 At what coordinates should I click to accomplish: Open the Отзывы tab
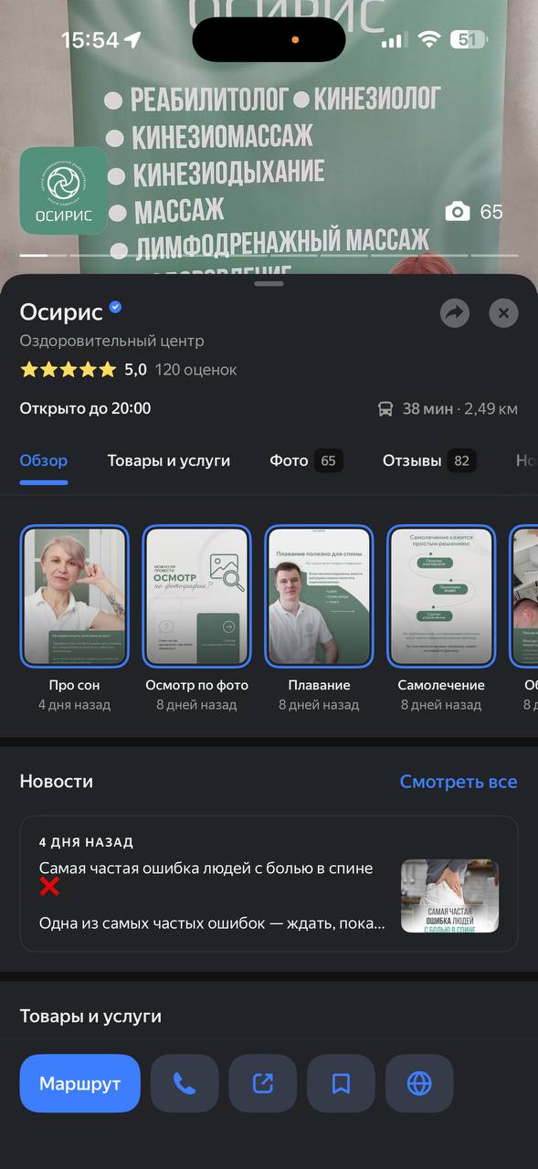[429, 461]
